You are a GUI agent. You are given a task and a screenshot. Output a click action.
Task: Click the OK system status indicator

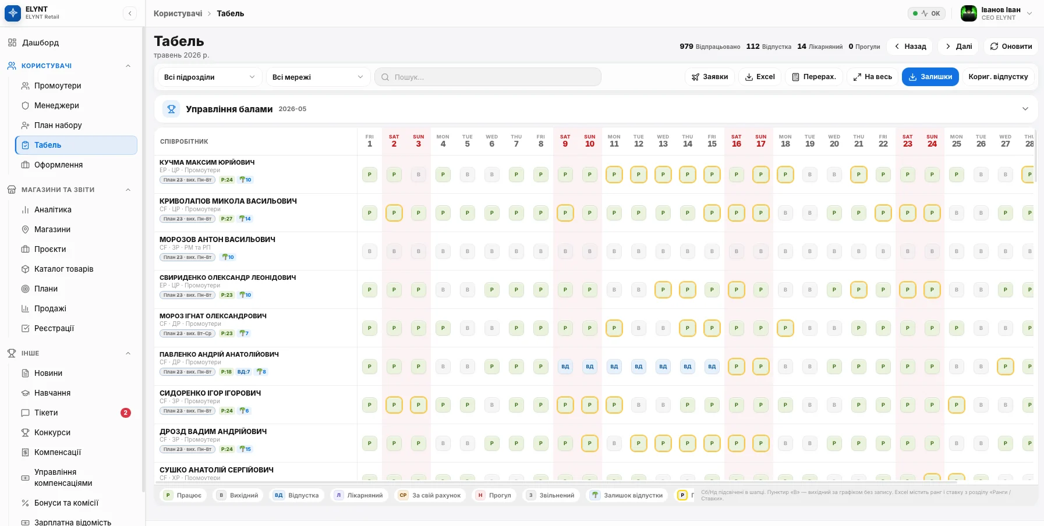click(x=926, y=13)
